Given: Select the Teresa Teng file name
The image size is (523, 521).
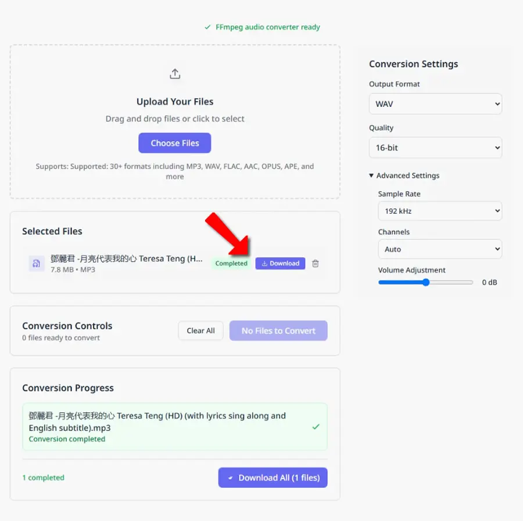Looking at the screenshot, I should coord(127,258).
